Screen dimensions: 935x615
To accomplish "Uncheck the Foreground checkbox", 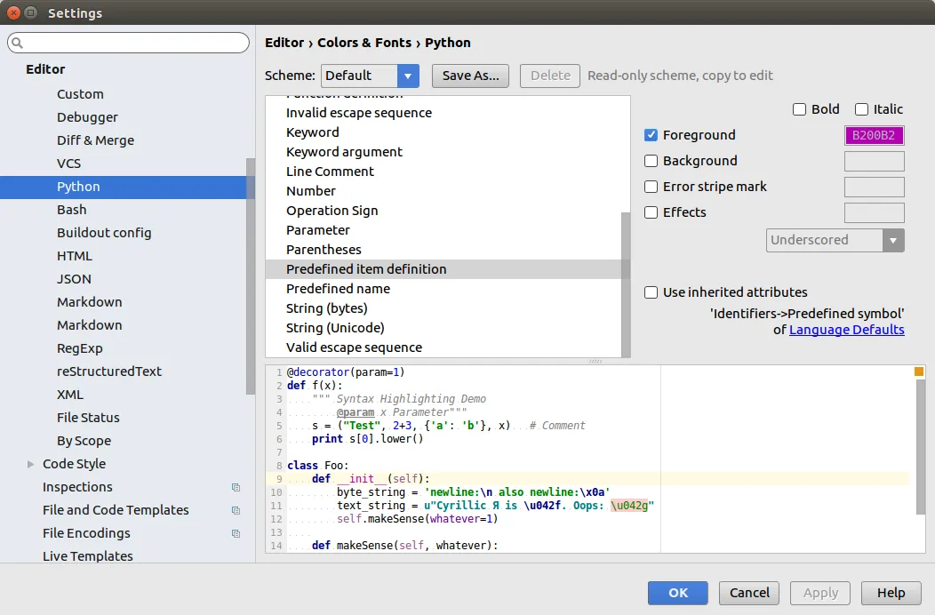I will click(x=651, y=135).
